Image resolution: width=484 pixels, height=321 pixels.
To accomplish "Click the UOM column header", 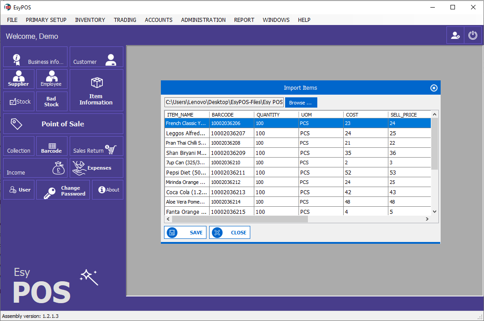I will (x=321, y=115).
